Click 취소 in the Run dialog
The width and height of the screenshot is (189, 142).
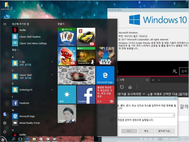[x=146, y=131]
